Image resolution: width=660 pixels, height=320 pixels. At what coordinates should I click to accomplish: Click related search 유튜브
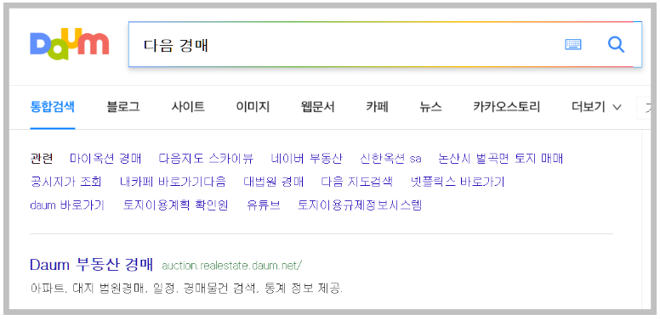click(x=264, y=205)
